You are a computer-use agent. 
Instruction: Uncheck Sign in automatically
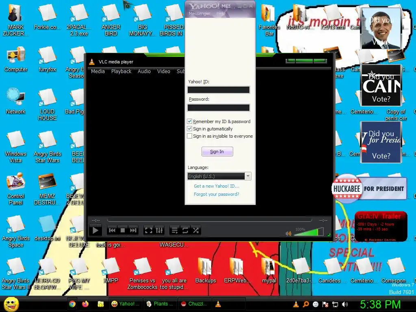(189, 129)
